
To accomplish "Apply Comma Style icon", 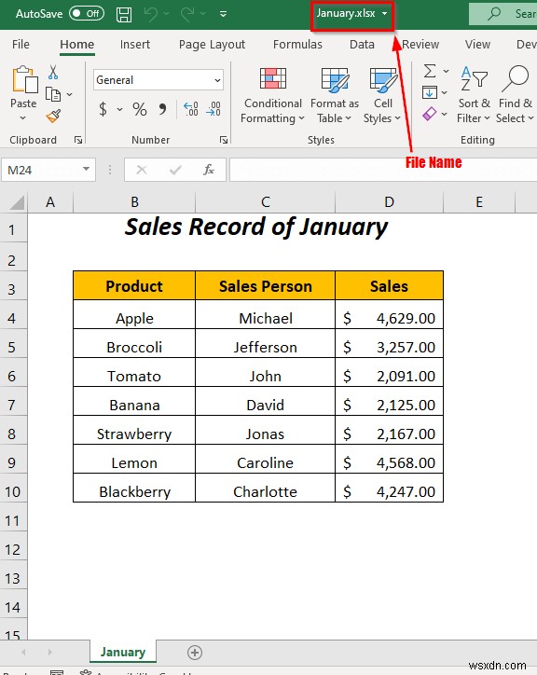I will click(x=162, y=109).
